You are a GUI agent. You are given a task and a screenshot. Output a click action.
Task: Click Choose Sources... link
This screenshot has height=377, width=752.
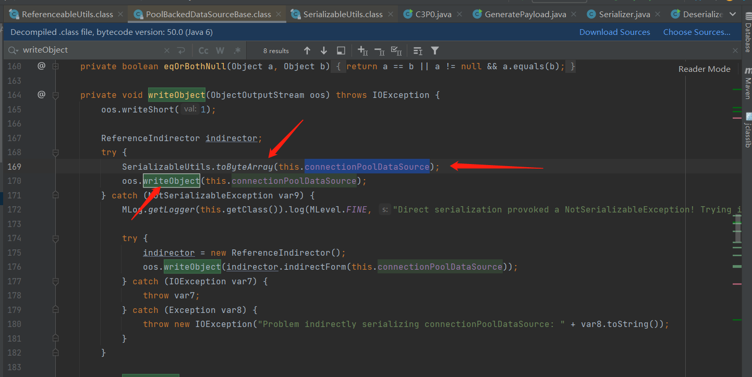(697, 32)
